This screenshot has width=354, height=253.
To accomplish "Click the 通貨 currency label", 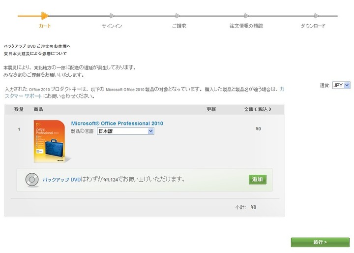I will [325, 85].
